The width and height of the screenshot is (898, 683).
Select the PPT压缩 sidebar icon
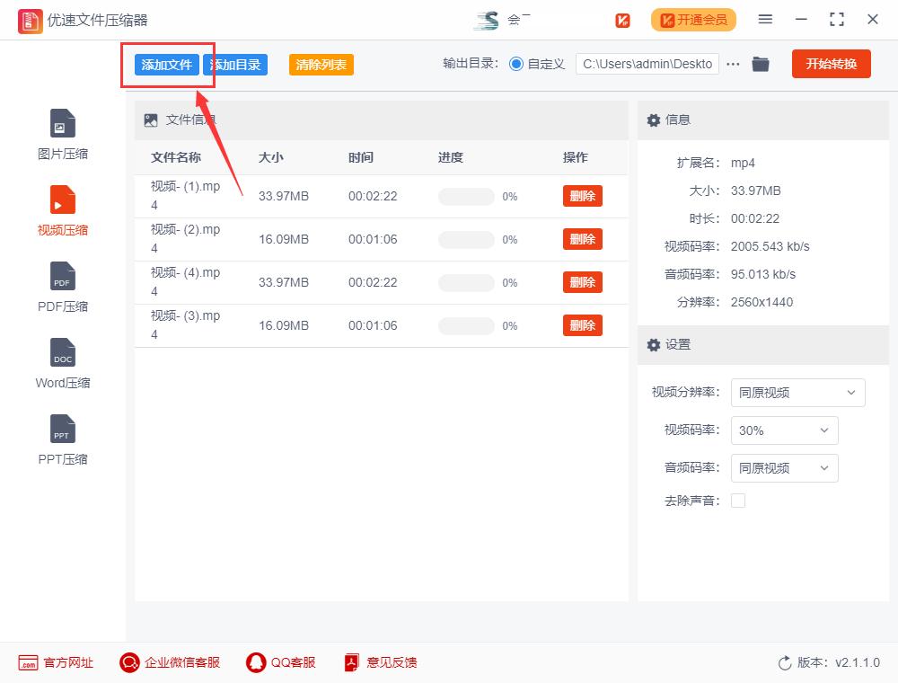pos(61,439)
